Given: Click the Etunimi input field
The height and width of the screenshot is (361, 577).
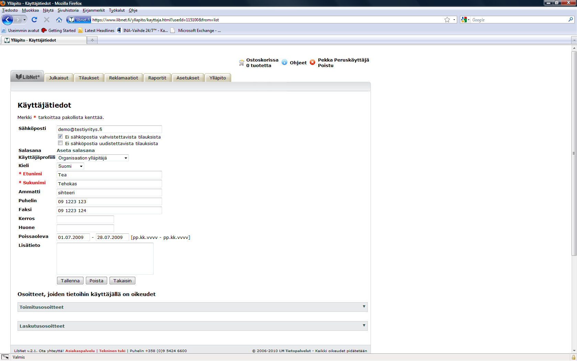Looking at the screenshot, I should [109, 175].
